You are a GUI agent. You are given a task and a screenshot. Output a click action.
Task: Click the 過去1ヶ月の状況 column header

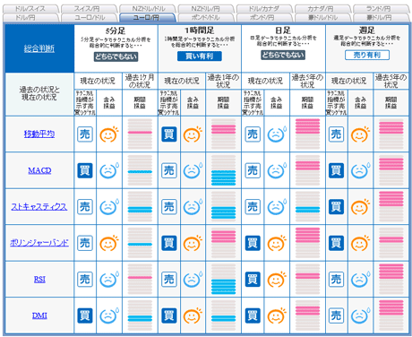(140, 81)
